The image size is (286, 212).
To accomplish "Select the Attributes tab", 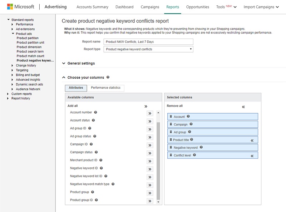I will pos(76,88).
